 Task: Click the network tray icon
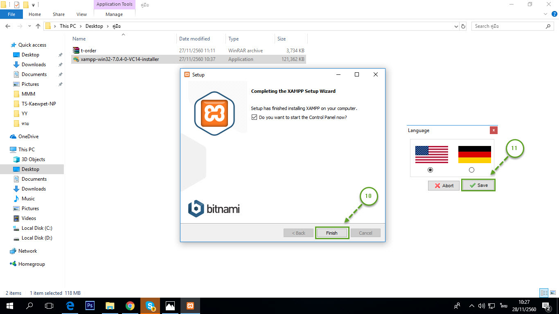pos(491,305)
